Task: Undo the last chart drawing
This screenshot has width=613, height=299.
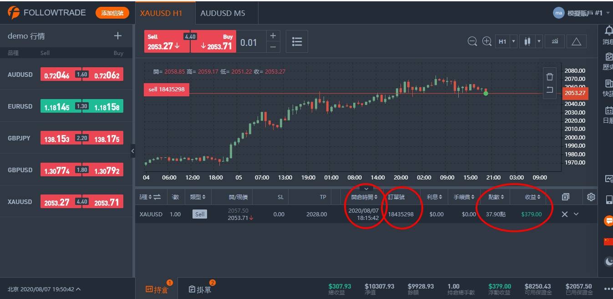Action: (x=550, y=90)
